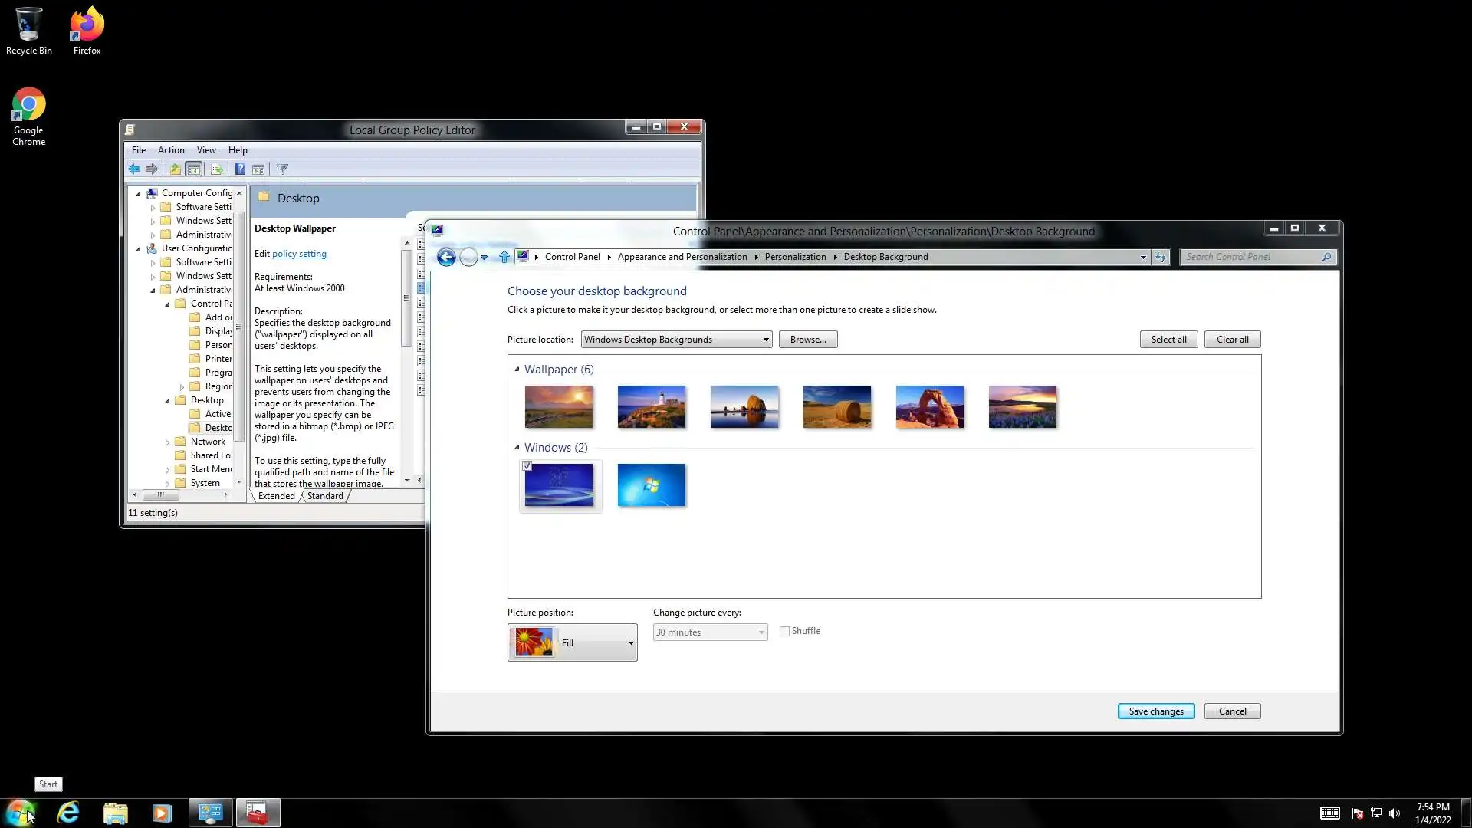Open Internet Explorer from taskbar
The height and width of the screenshot is (828, 1472).
point(68,813)
